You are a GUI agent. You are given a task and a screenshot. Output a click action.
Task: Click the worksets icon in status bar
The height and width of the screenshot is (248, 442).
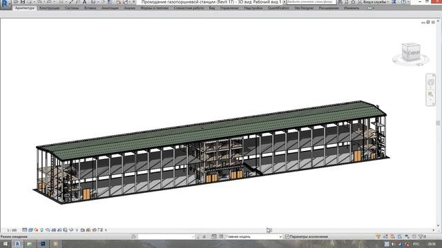(x=133, y=237)
